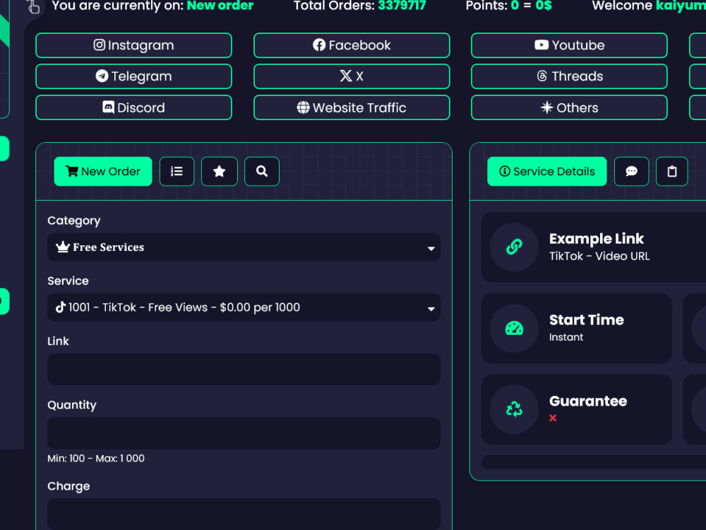706x530 pixels.
Task: Click the info icon in Service Details
Action: pos(505,171)
